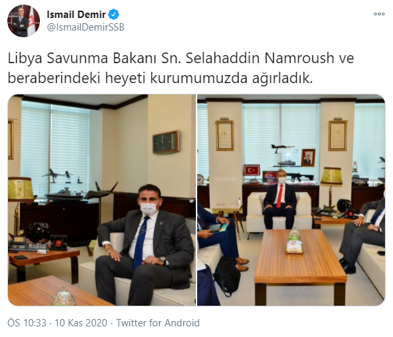This screenshot has width=393, height=337.
Task: Click the tweet text about Libya Savunma Bakanı
Action: pyautogui.click(x=181, y=68)
